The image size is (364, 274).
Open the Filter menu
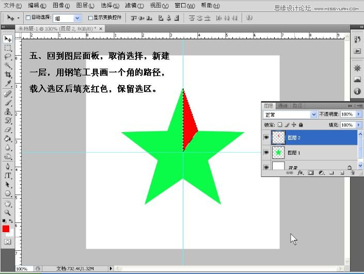click(134, 5)
